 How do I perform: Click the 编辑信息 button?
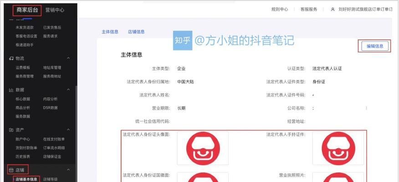pos(375,46)
